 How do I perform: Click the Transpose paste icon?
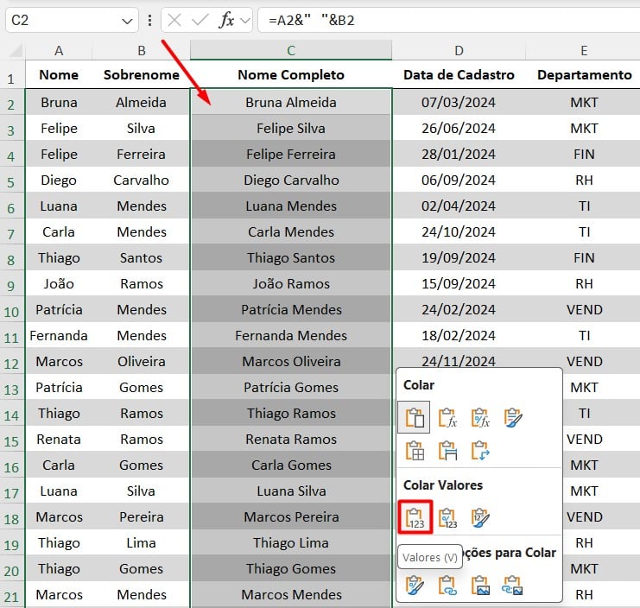480,450
